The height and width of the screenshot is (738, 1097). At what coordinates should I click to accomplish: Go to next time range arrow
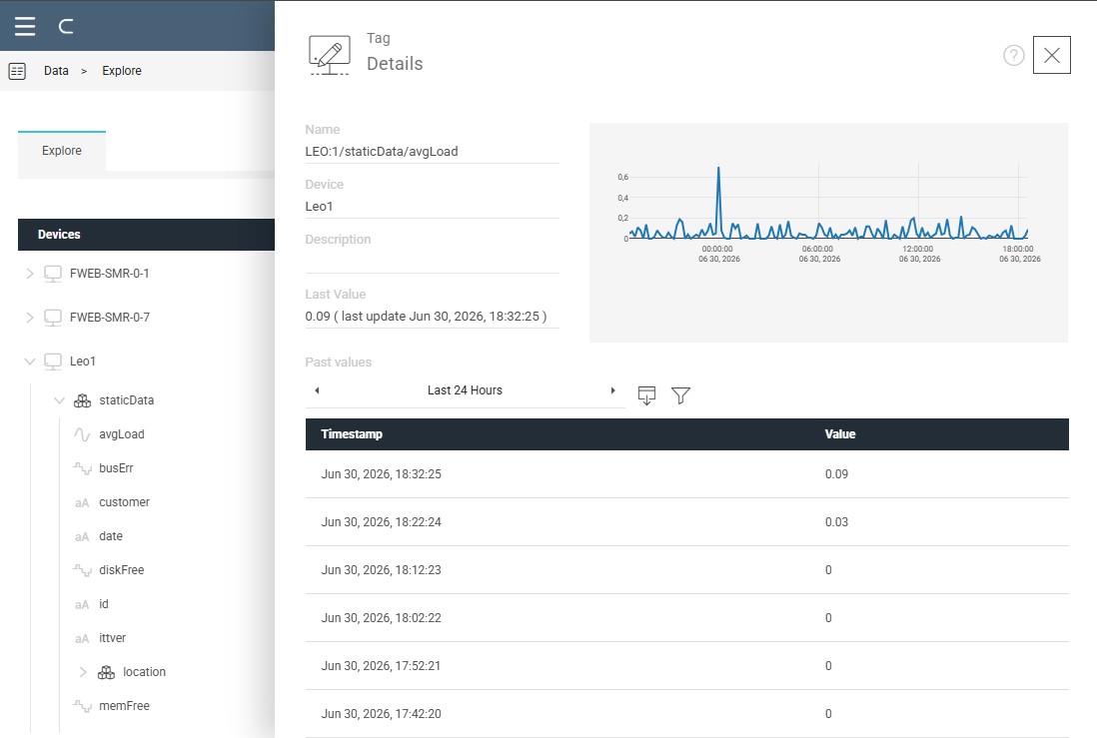click(x=612, y=390)
